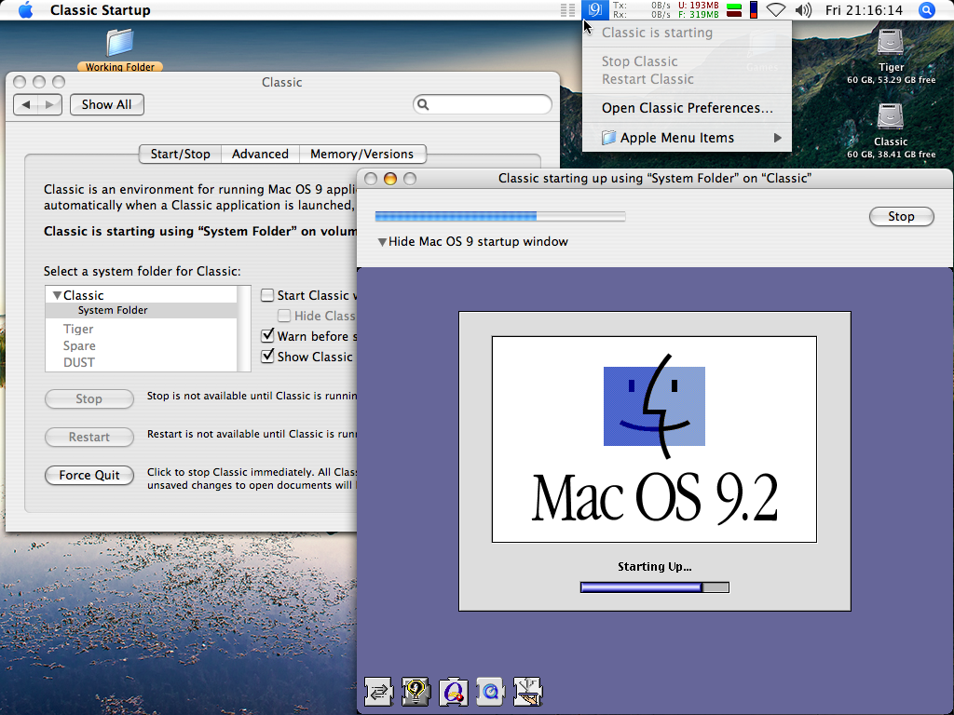Screen dimensions: 954x715
Task: Click the clock showing Fri 21:16:14
Action: (864, 9)
